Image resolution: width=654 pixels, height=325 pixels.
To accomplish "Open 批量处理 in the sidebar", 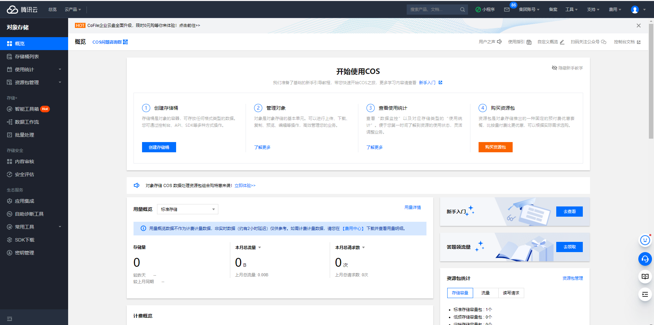I will (x=34, y=135).
